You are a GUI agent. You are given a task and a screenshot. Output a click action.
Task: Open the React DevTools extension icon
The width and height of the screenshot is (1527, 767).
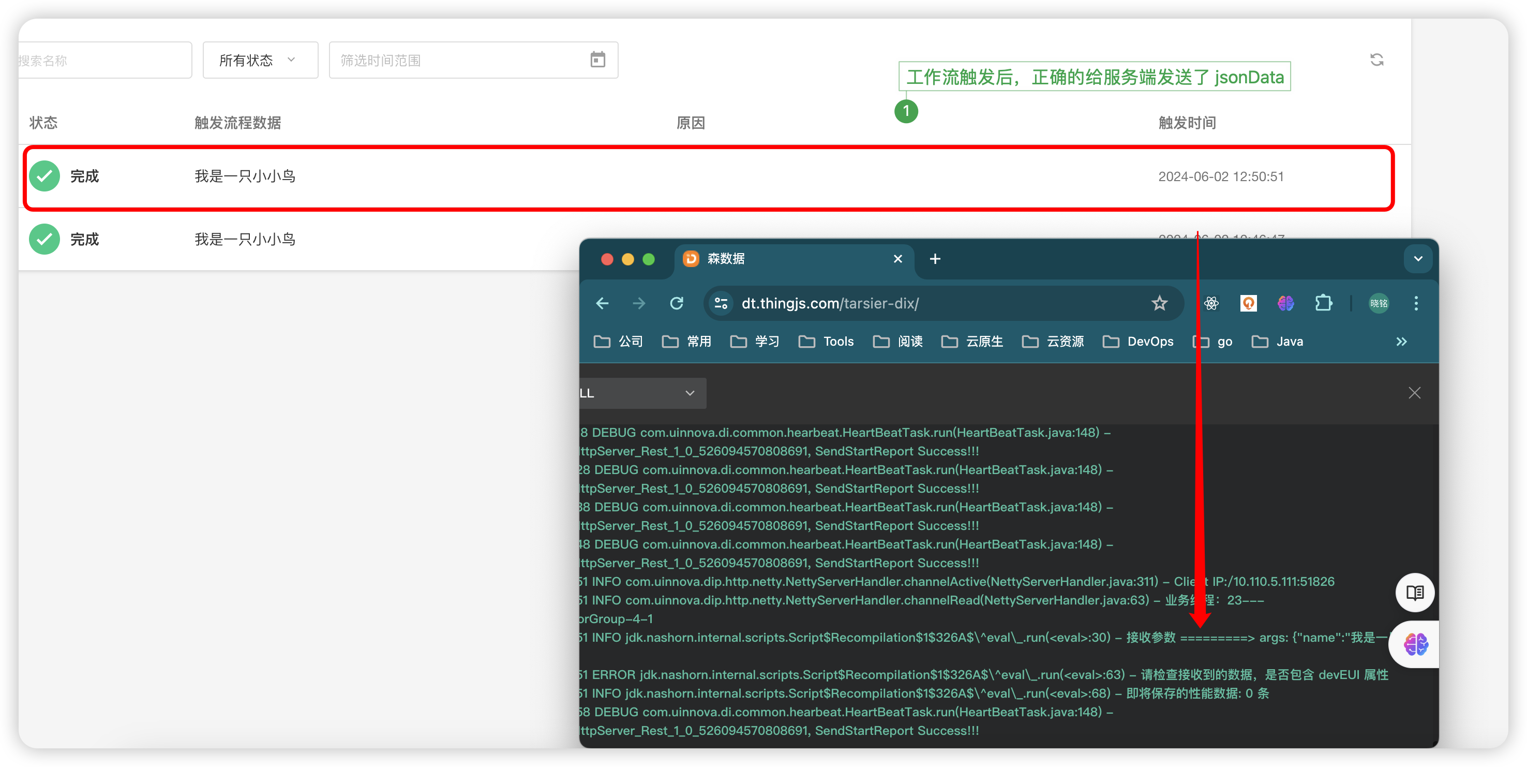(1211, 304)
